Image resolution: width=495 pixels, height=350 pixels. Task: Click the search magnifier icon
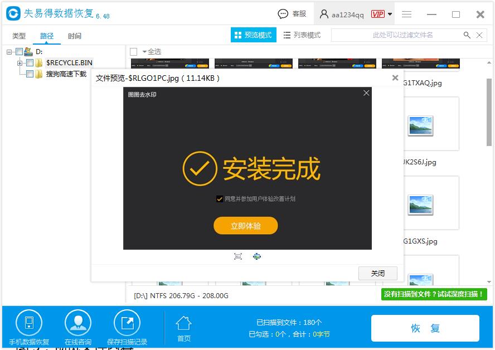467,35
